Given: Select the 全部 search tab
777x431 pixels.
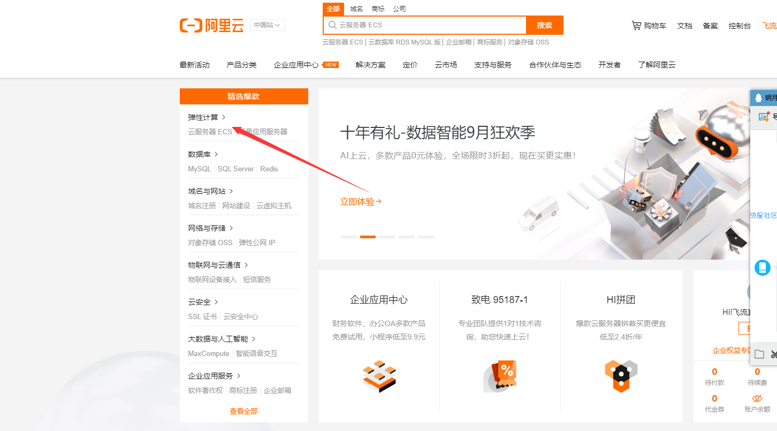Looking at the screenshot, I should [x=333, y=9].
